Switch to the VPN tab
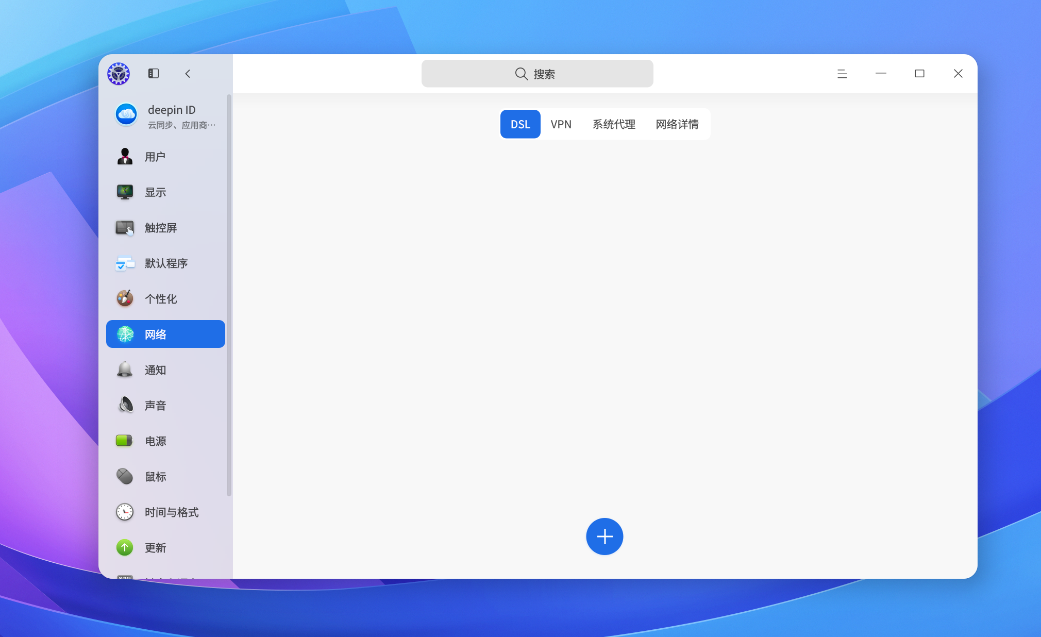 (561, 124)
